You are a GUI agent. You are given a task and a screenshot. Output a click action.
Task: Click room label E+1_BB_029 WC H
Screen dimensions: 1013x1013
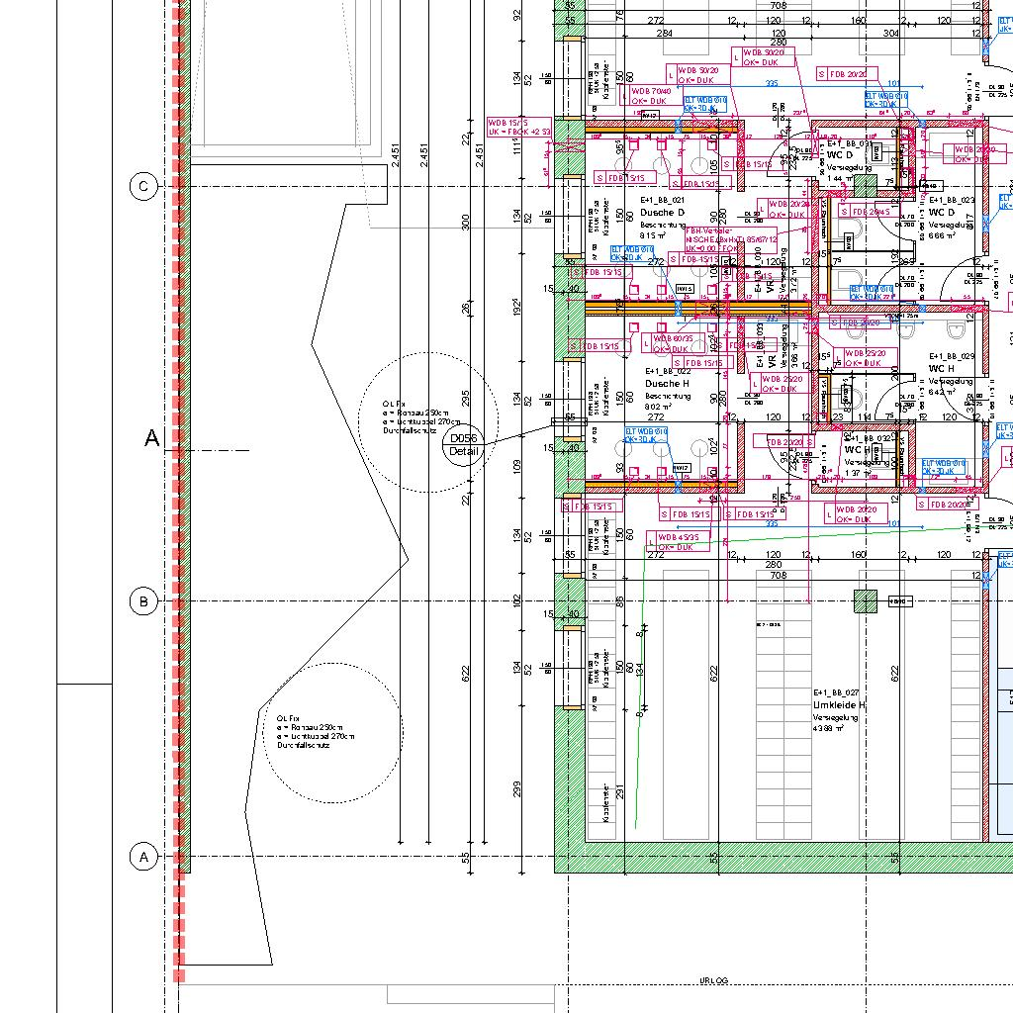[x=951, y=362]
